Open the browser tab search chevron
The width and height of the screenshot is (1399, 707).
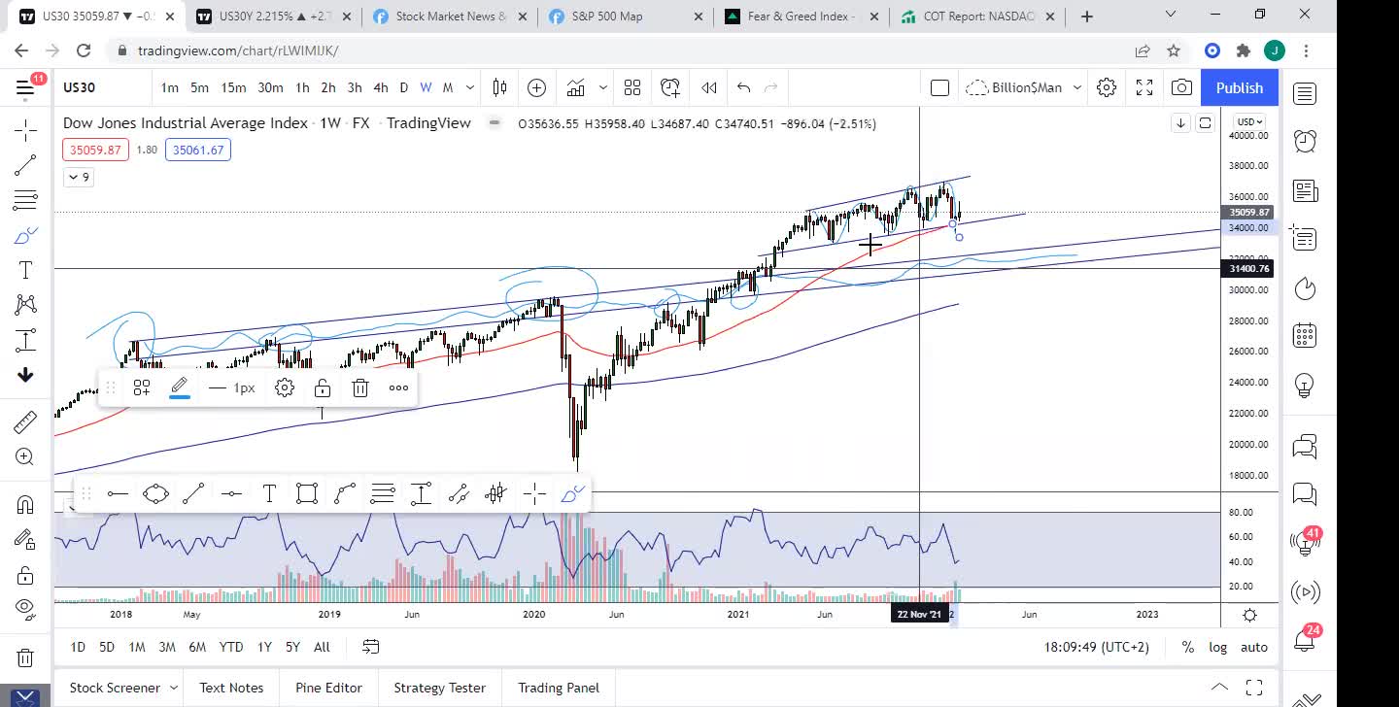pyautogui.click(x=1171, y=15)
